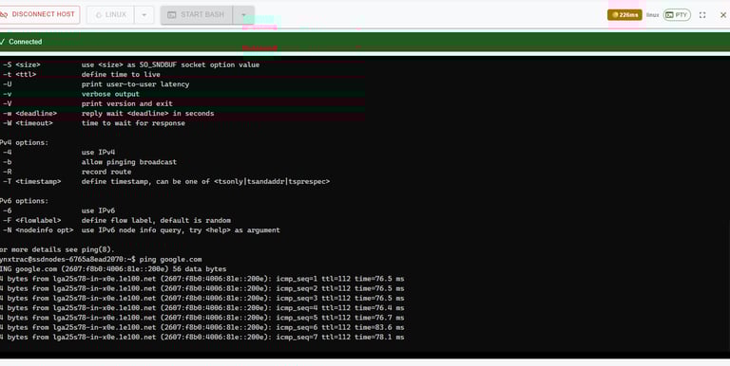Click the icmp_seq=6 time=83.6 ms line

pyautogui.click(x=202, y=327)
